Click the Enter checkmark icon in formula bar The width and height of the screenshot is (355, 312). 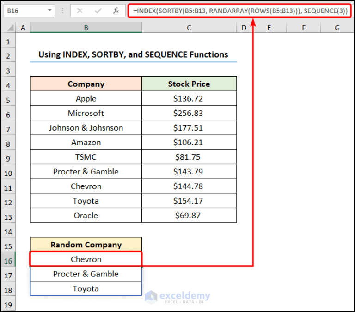click(x=98, y=11)
